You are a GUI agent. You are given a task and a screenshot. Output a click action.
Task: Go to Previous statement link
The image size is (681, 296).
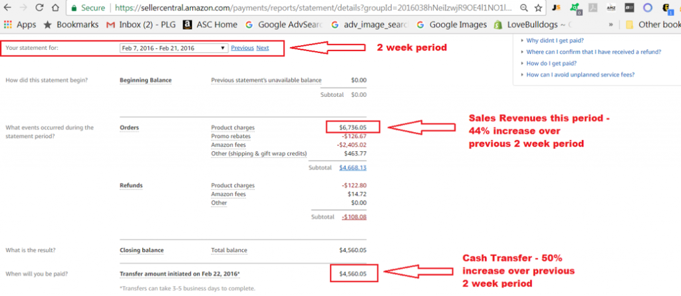(242, 48)
